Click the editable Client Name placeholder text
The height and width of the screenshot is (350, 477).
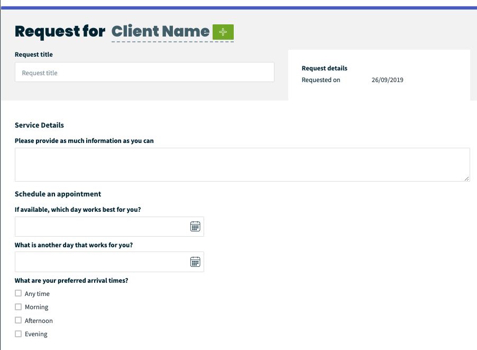point(160,31)
